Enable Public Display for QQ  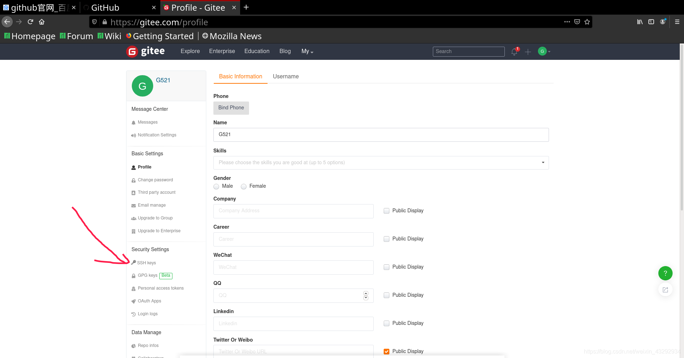387,295
